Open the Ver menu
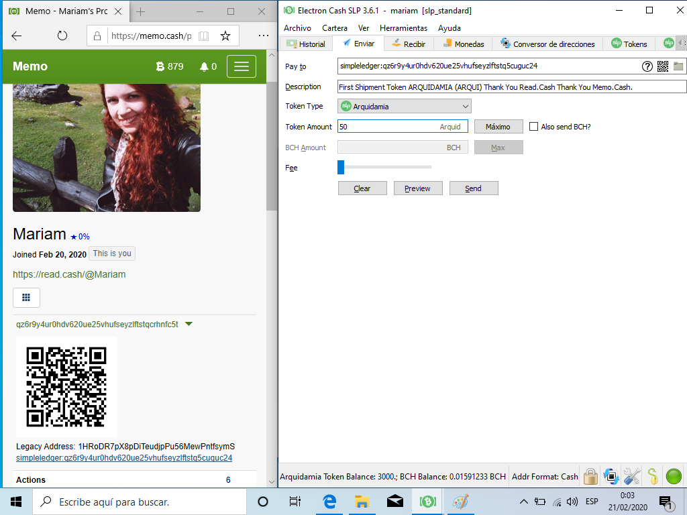Viewport: 687px width, 515px height. 364,28
